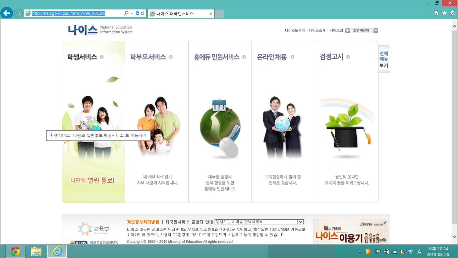Click the search magnifier in address bar
Image resolution: width=458 pixels, height=258 pixels.
pyautogui.click(x=126, y=13)
